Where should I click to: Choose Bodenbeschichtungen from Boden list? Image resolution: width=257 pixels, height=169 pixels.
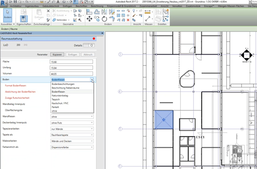click(72, 84)
